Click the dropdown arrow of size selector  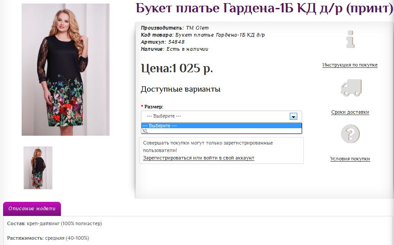click(x=293, y=116)
